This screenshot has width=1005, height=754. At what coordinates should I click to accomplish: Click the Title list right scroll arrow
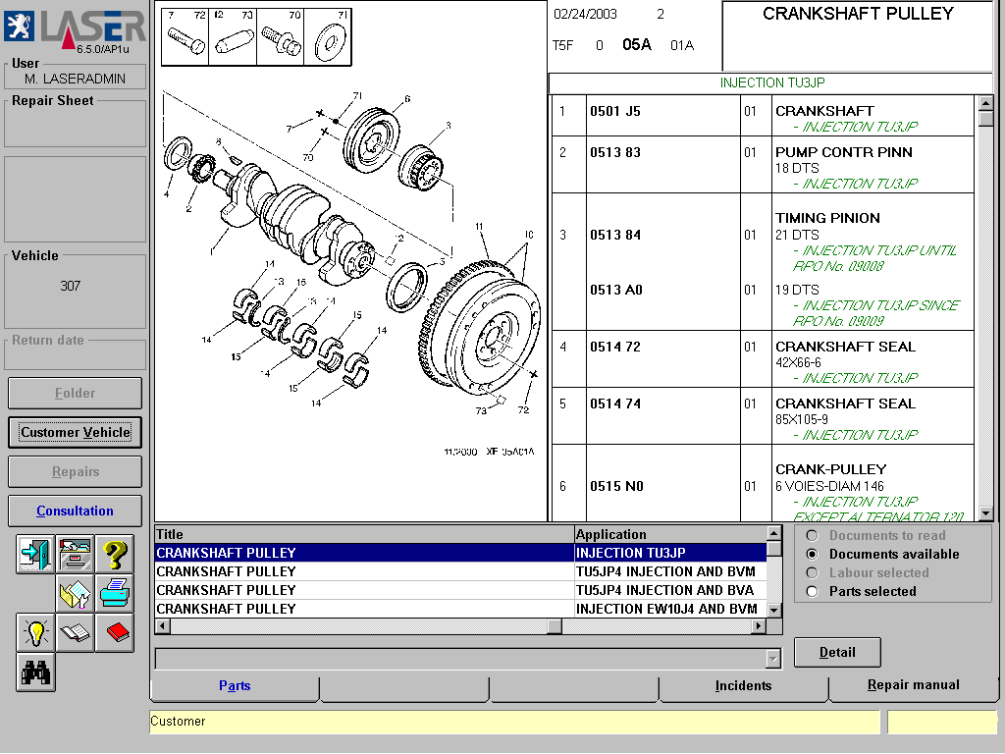click(760, 625)
